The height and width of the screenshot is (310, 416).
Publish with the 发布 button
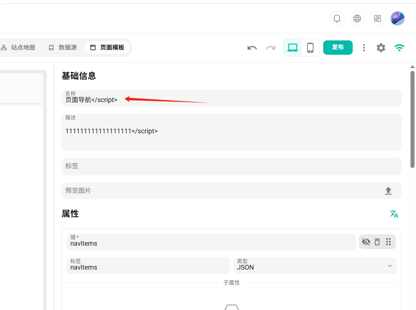click(338, 48)
